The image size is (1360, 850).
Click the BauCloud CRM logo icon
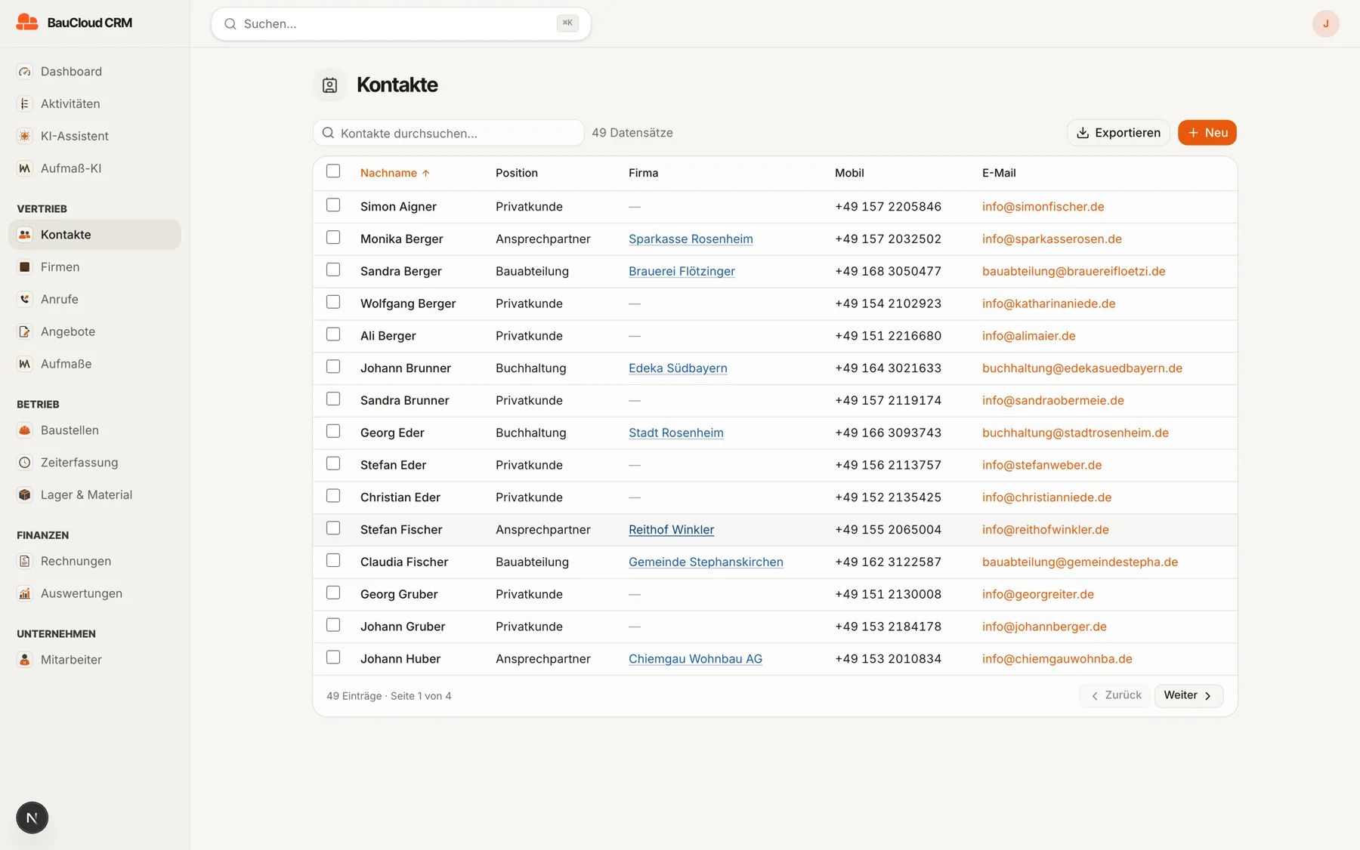[27, 23]
